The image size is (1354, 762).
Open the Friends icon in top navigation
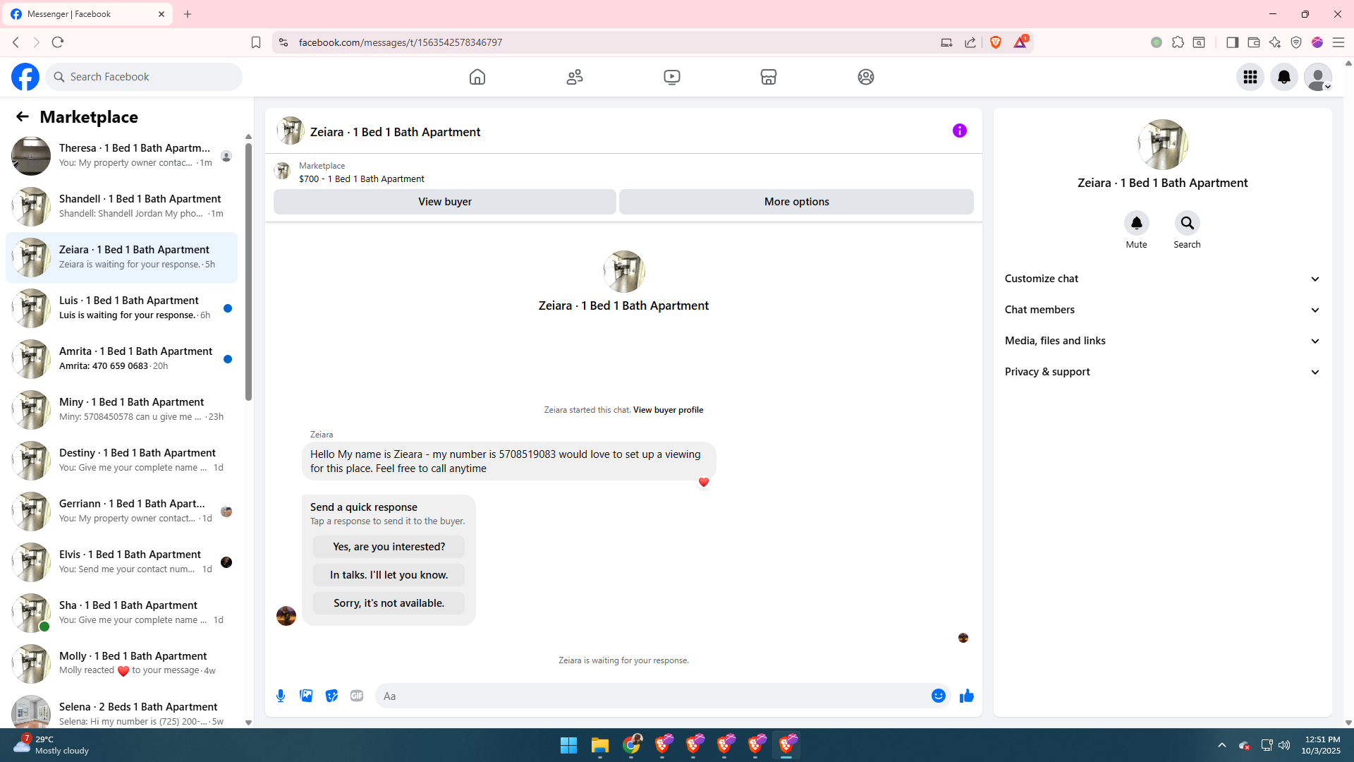point(575,77)
